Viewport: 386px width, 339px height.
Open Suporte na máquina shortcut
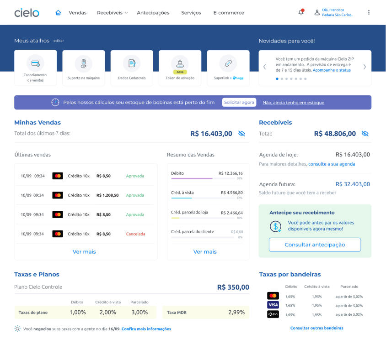(84, 68)
